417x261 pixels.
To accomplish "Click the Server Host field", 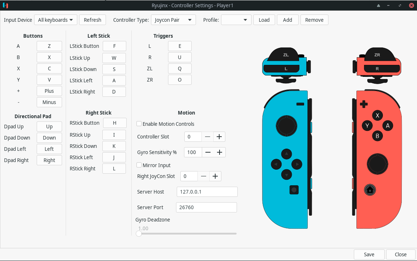I will [207, 192].
